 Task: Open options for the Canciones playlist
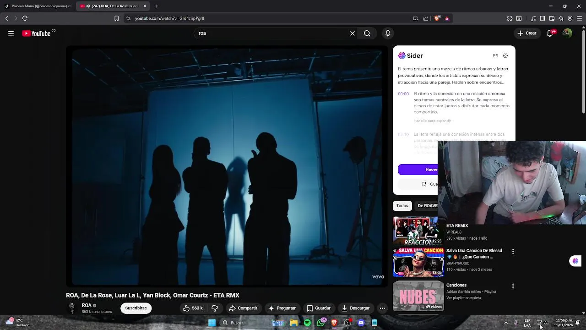coord(513,286)
